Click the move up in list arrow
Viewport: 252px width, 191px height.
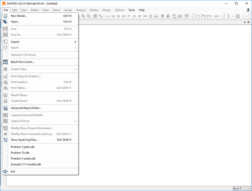click(x=162, y=16)
